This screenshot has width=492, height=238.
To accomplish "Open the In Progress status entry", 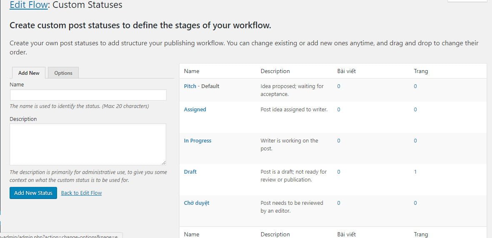I will pyautogui.click(x=197, y=141).
